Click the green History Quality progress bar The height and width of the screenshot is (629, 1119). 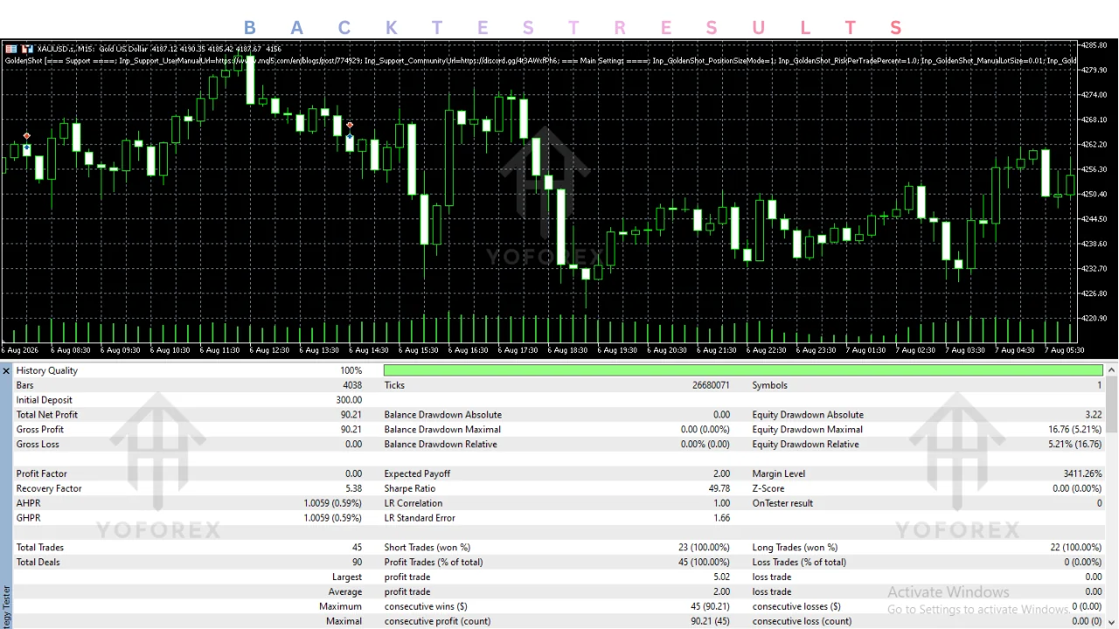pyautogui.click(x=743, y=370)
